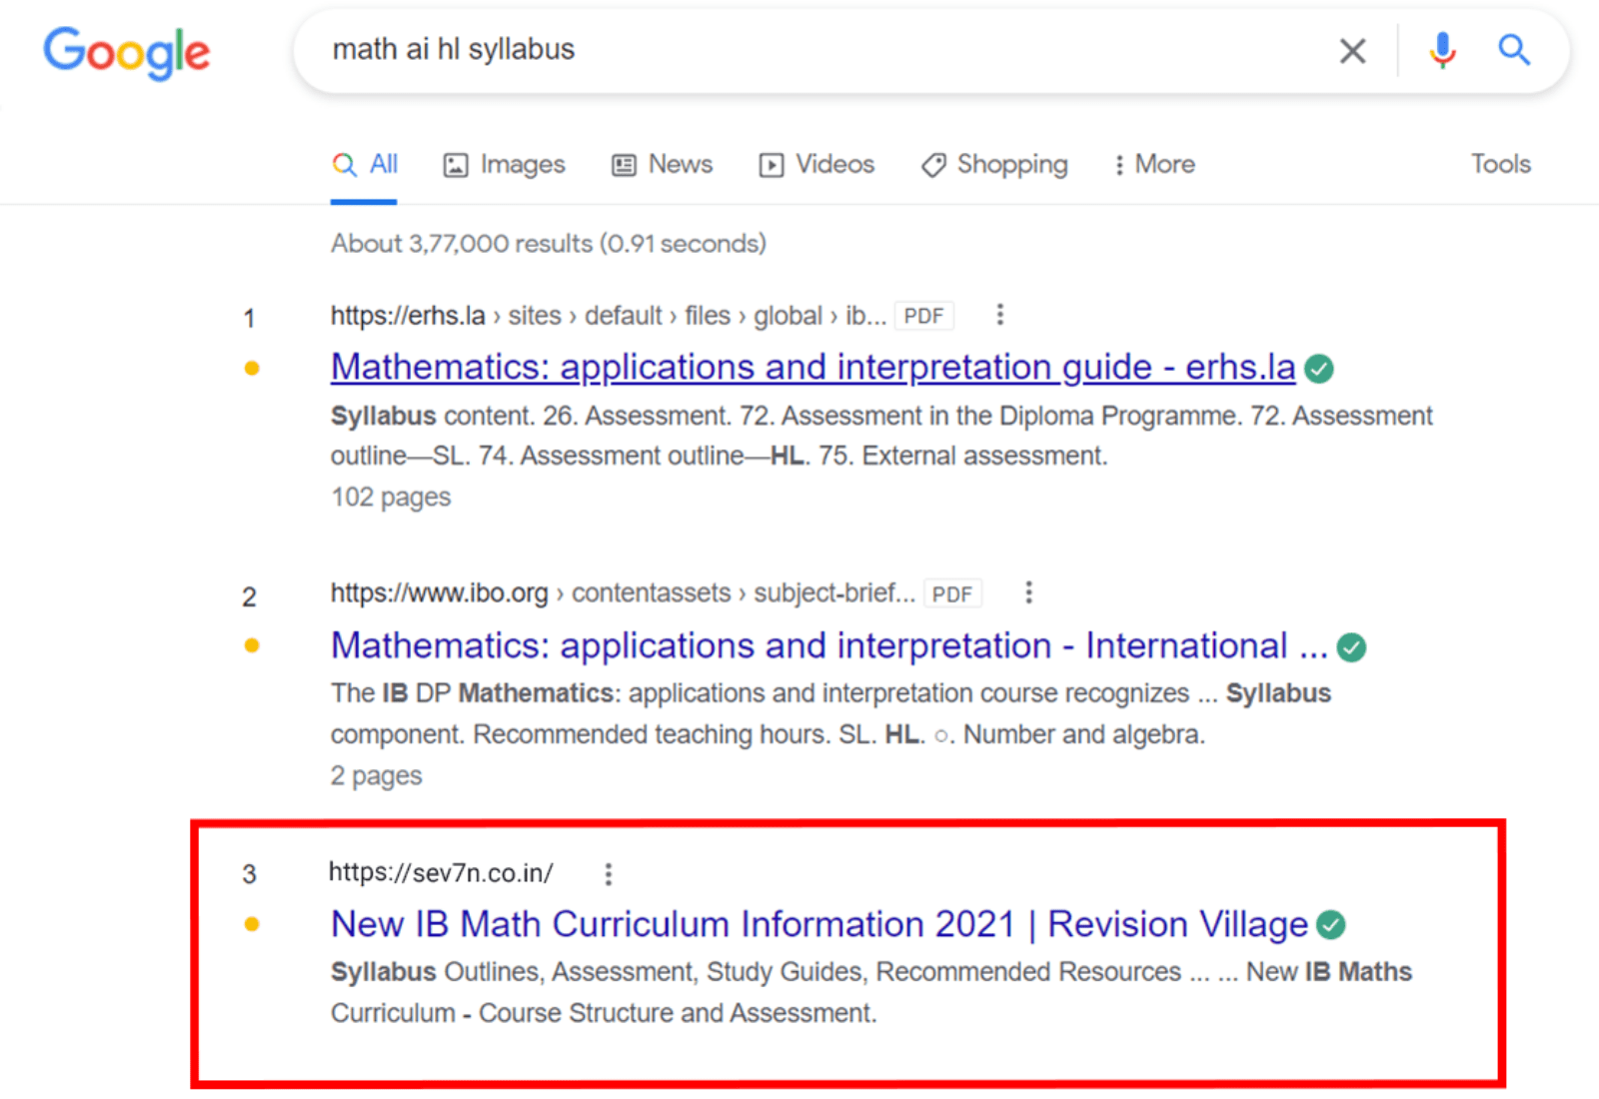Screen dimensions: 1599x1099
Task: Click the blue search magnifier icon
Action: point(1513,50)
